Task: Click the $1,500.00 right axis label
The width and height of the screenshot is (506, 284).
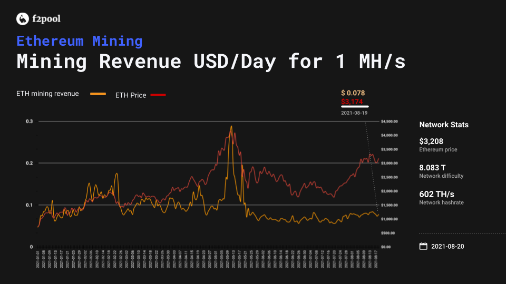Action: [x=389, y=205]
